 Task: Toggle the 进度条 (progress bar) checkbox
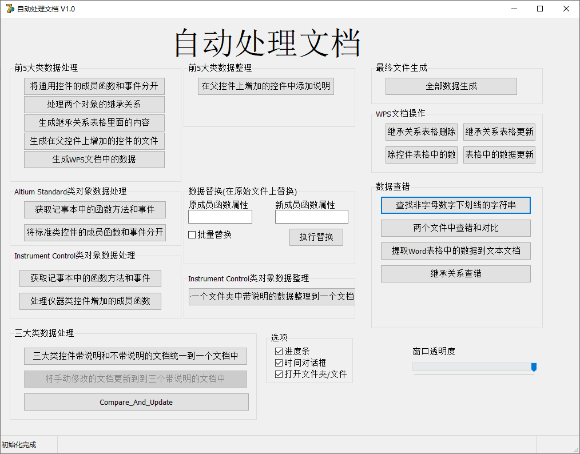pos(279,351)
